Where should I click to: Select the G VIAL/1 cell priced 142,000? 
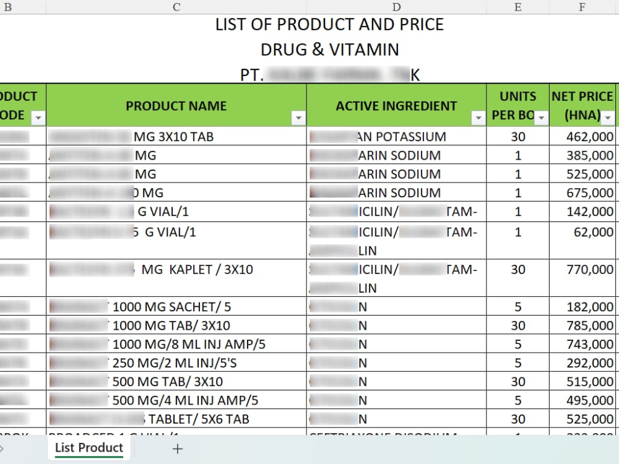(176, 212)
